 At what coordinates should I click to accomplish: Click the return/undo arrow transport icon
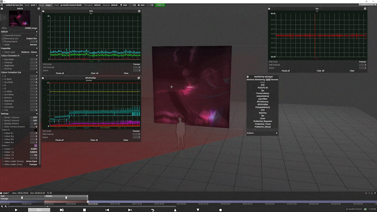coord(153,210)
